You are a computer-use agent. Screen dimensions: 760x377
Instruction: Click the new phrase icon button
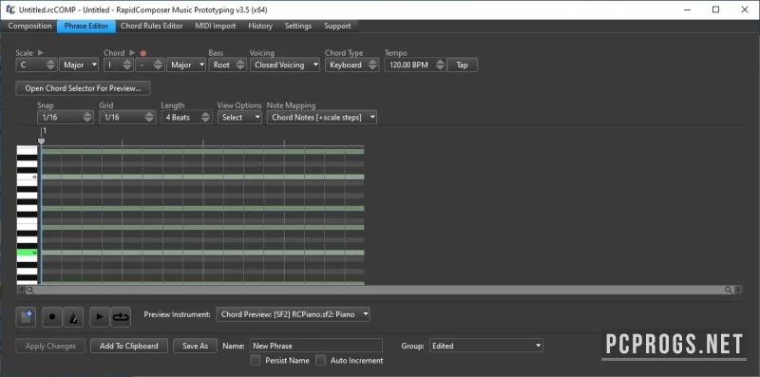pyautogui.click(x=27, y=317)
